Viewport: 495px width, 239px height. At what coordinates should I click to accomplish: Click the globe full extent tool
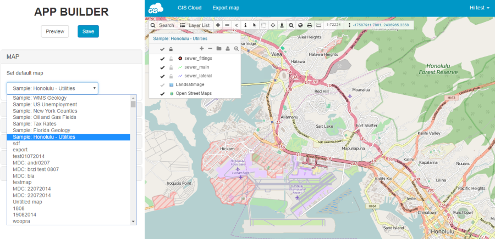[x=300, y=25]
